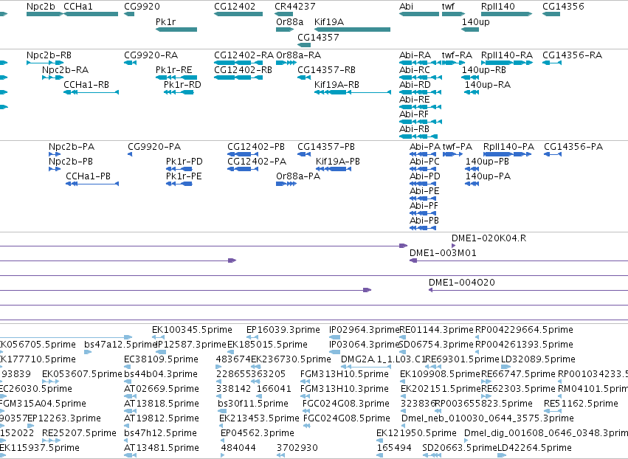Image resolution: width=628 pixels, height=459 pixels.
Task: Select the CCHa1 gene label
Action: (x=78, y=7)
